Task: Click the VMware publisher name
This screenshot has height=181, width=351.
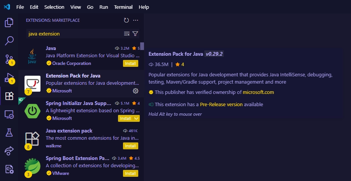Action: click(61, 173)
